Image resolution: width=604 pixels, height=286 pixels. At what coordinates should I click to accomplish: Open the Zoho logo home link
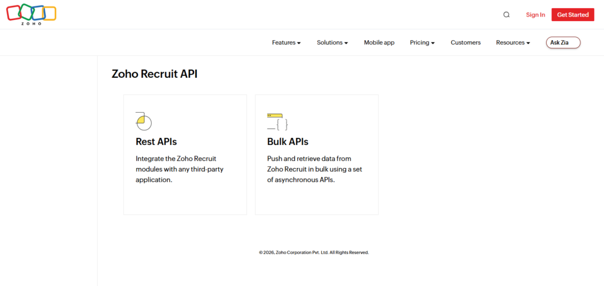[31, 14]
